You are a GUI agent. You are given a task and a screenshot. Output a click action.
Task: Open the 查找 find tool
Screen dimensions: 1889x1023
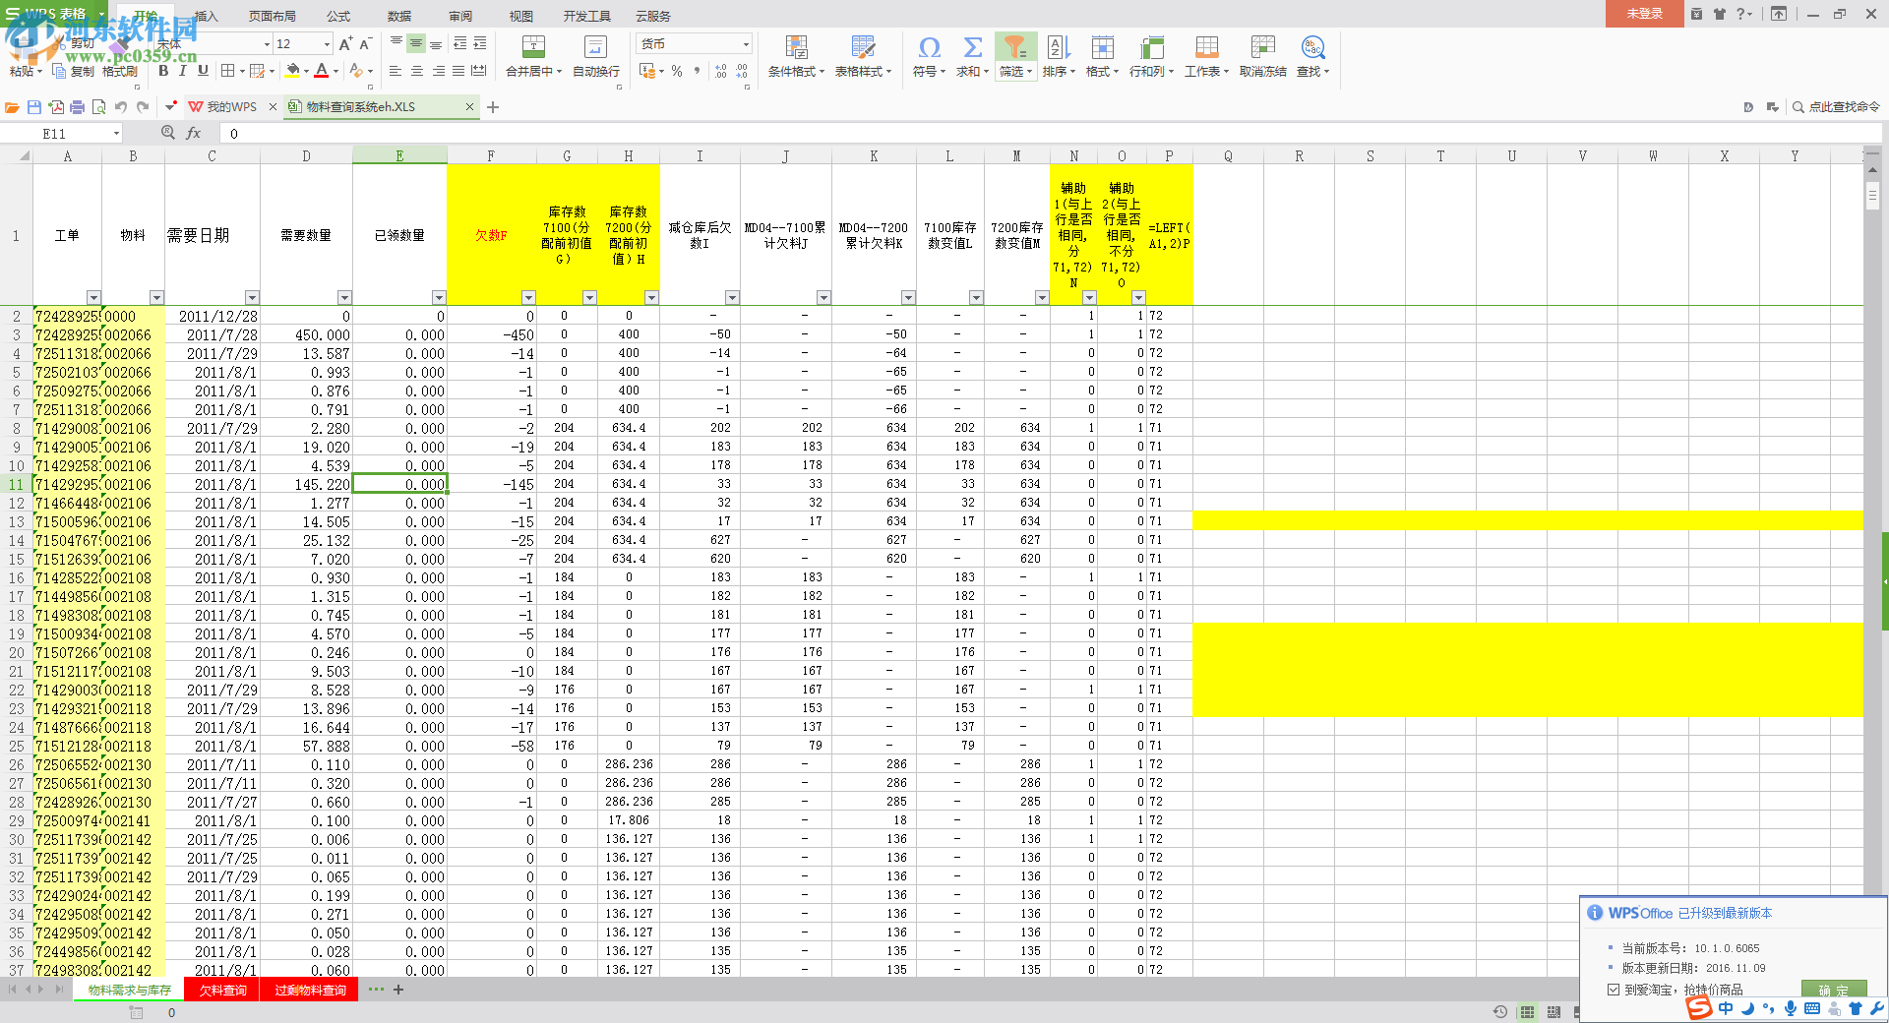[x=1311, y=47]
